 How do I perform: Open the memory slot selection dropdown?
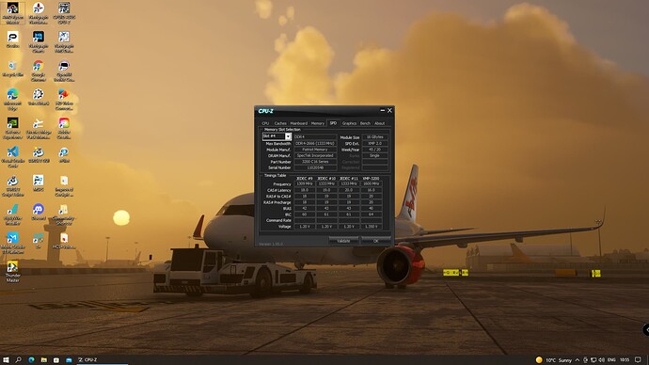click(288, 136)
